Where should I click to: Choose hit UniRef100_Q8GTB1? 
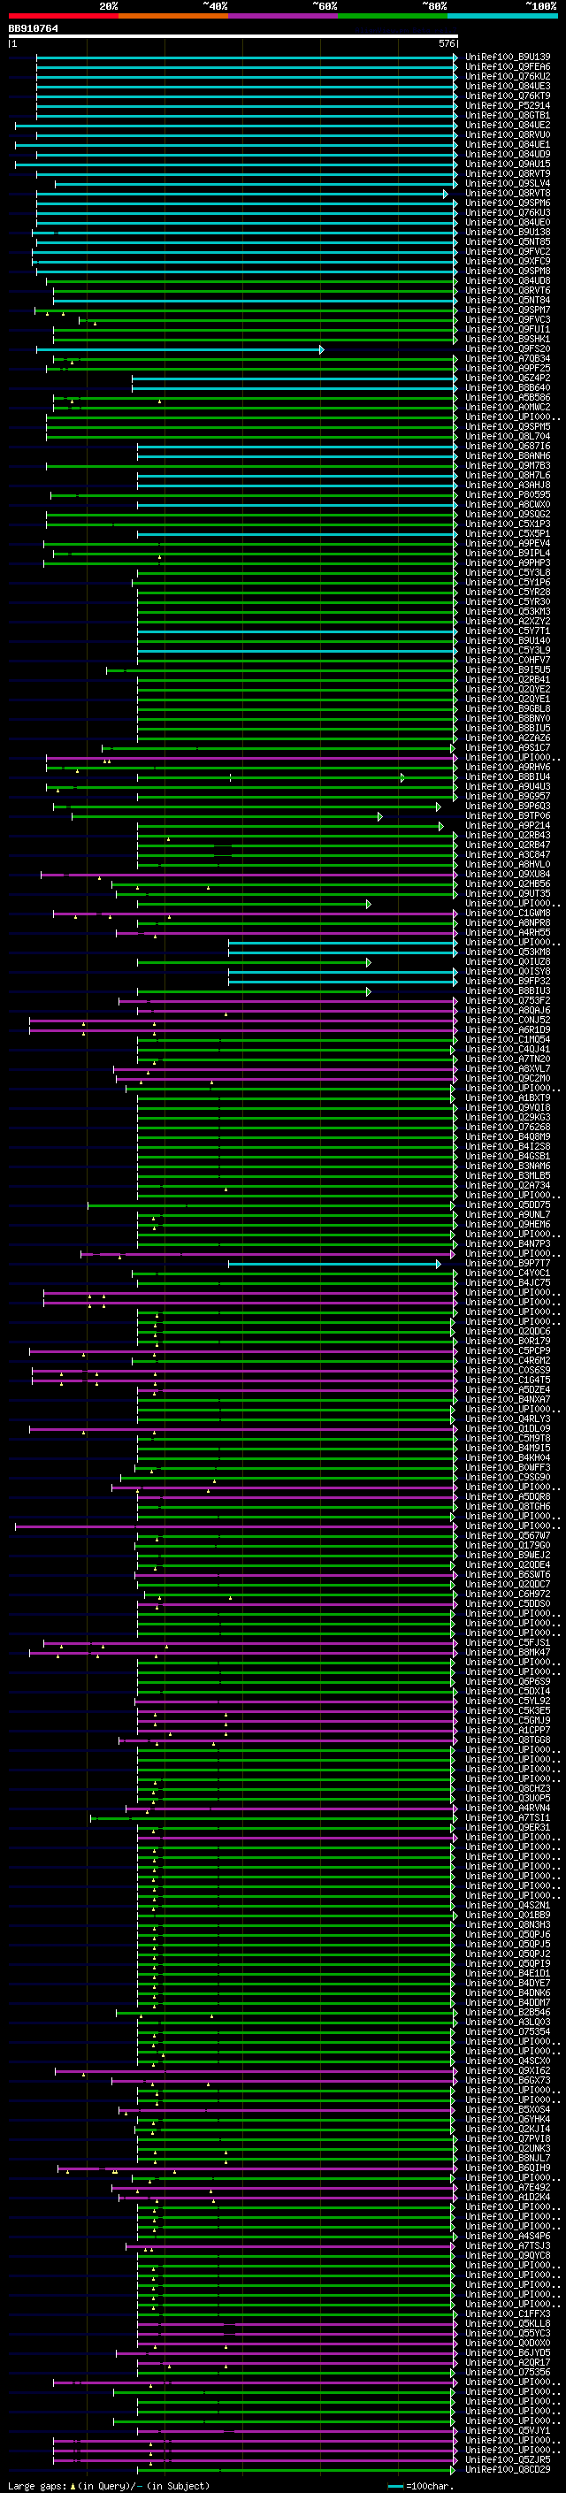coord(507,115)
